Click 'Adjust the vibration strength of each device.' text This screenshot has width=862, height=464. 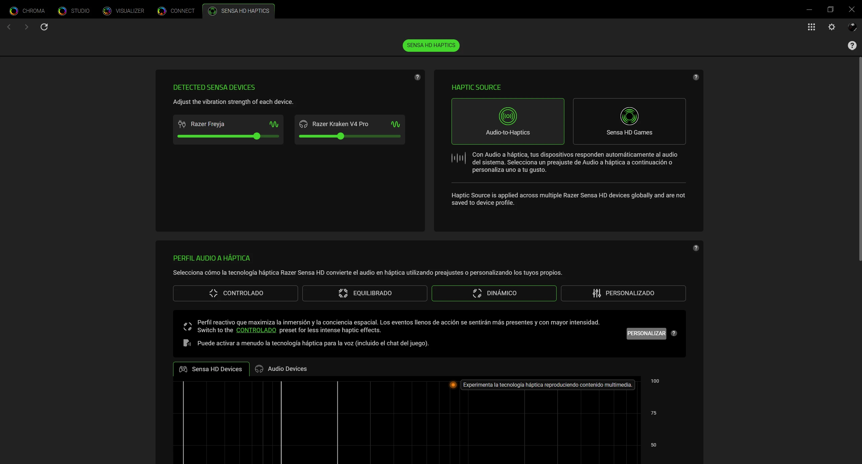click(233, 102)
